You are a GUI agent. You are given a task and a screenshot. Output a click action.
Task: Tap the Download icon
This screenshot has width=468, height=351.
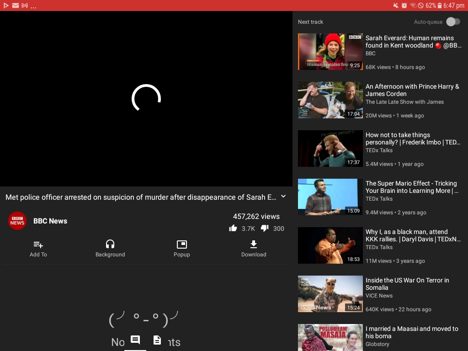pyautogui.click(x=254, y=248)
